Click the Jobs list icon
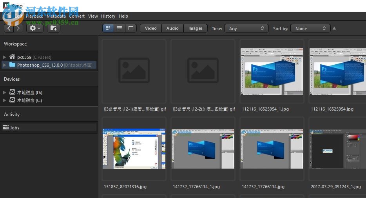The width and height of the screenshot is (366, 198). (x=5, y=127)
